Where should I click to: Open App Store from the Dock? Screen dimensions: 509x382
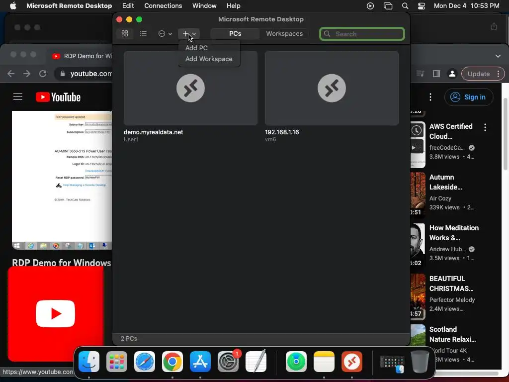(x=200, y=361)
